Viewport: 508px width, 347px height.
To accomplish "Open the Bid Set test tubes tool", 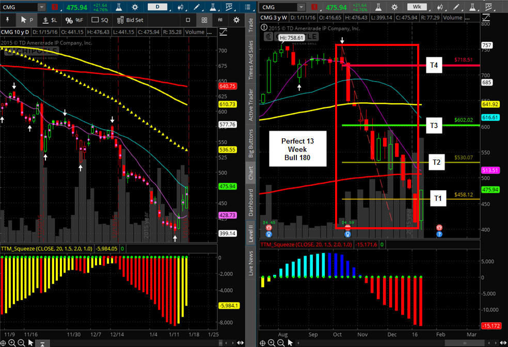I will tap(130, 20).
